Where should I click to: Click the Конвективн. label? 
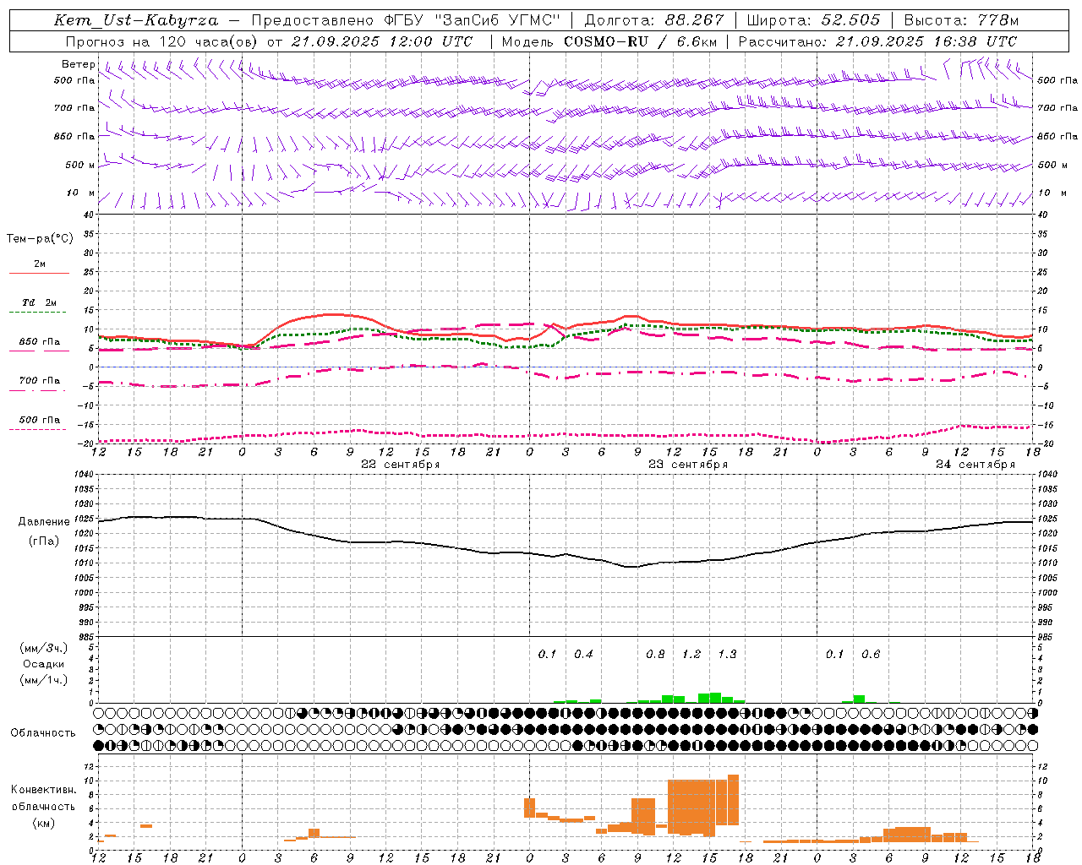pyautogui.click(x=43, y=789)
